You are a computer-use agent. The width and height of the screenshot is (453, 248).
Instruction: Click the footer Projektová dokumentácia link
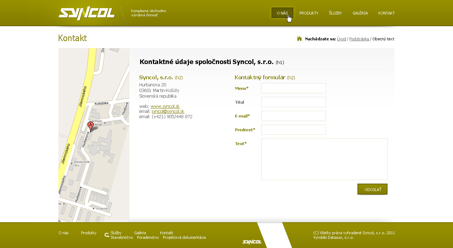click(184, 237)
